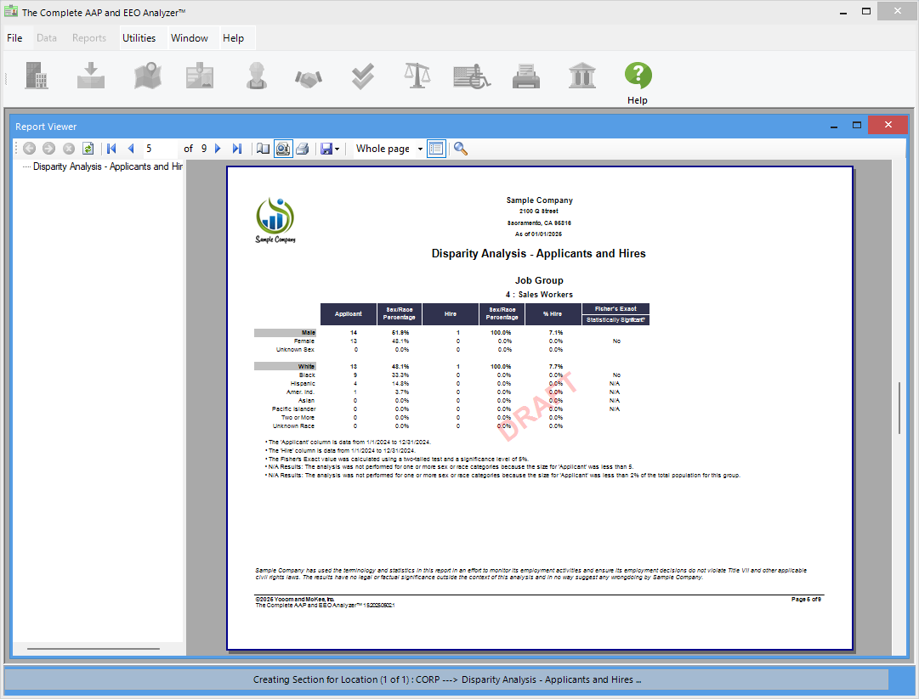Screen dimensions: 919x699
Task: Click the magnifying glass find icon
Action: point(461,149)
